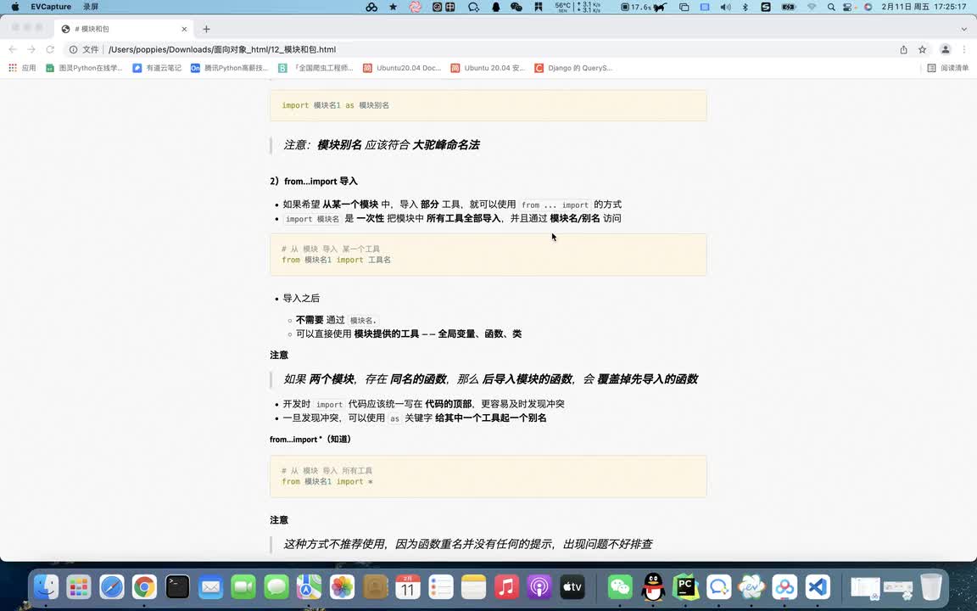Open the 阅读清单 reading list

(947, 68)
